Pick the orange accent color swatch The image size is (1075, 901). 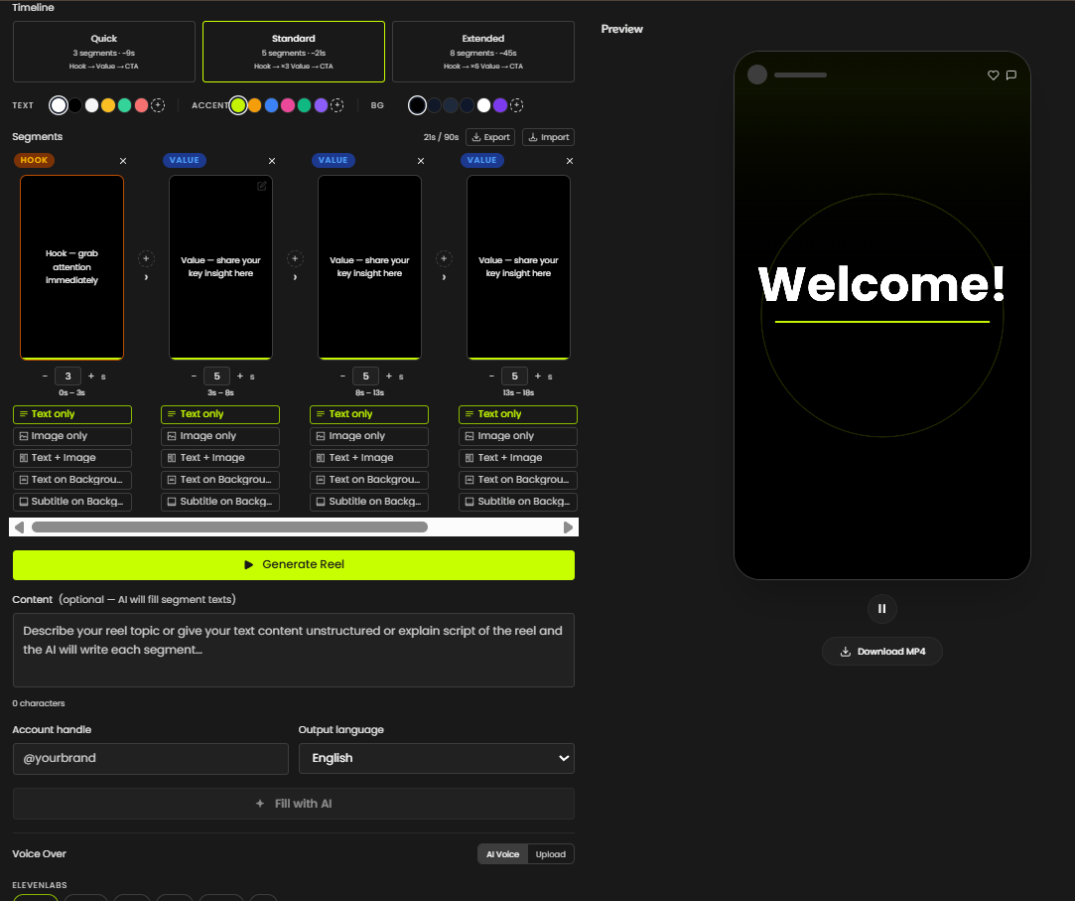[x=254, y=105]
